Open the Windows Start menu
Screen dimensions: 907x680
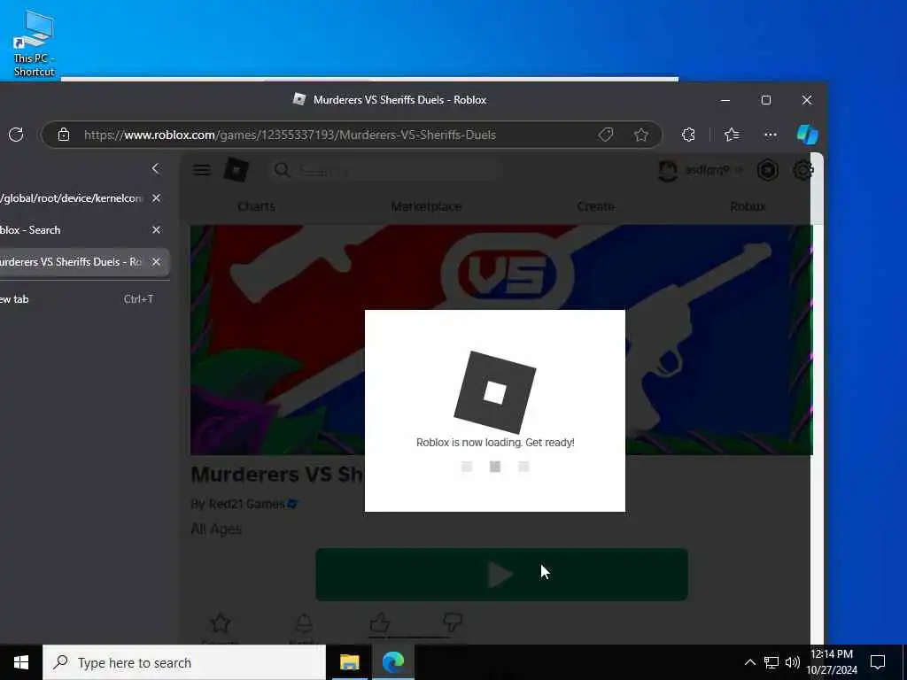[x=21, y=662]
